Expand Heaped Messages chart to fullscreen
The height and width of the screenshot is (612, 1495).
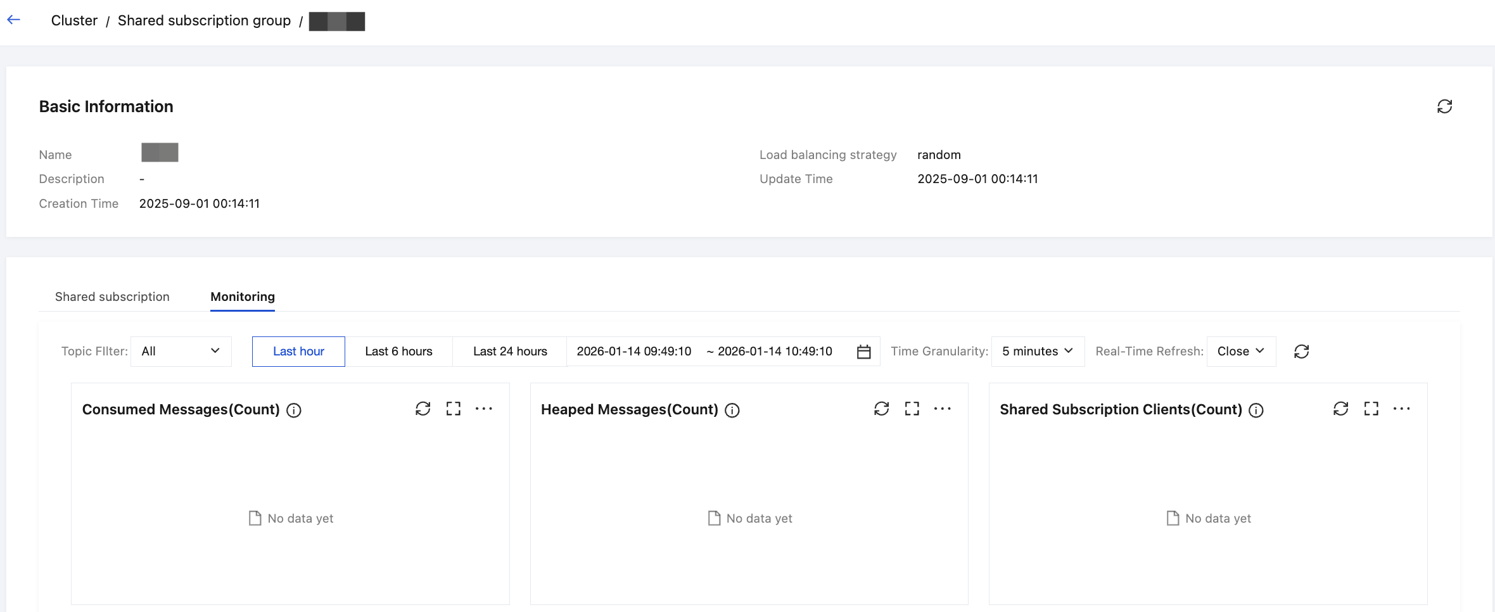pos(912,409)
